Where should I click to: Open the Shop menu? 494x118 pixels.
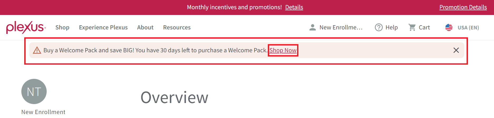(62, 27)
